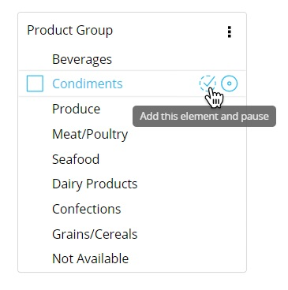Click the Add this element and pause tooltip
288x290 pixels.
pyautogui.click(x=204, y=116)
